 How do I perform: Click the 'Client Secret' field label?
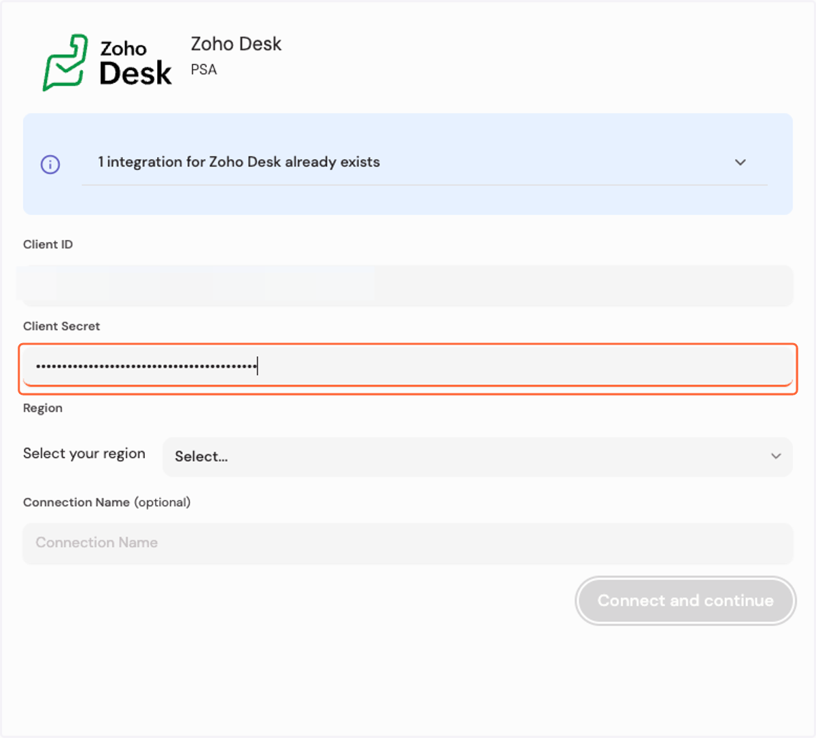click(61, 326)
